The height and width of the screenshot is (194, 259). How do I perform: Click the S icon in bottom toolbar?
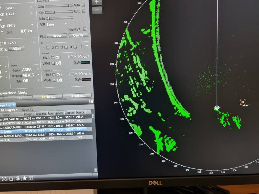[18, 178]
